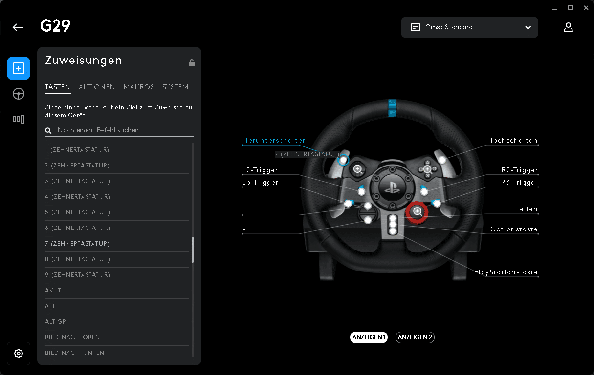Click the user account profile icon
Viewport: 594px width, 375px height.
(568, 27)
